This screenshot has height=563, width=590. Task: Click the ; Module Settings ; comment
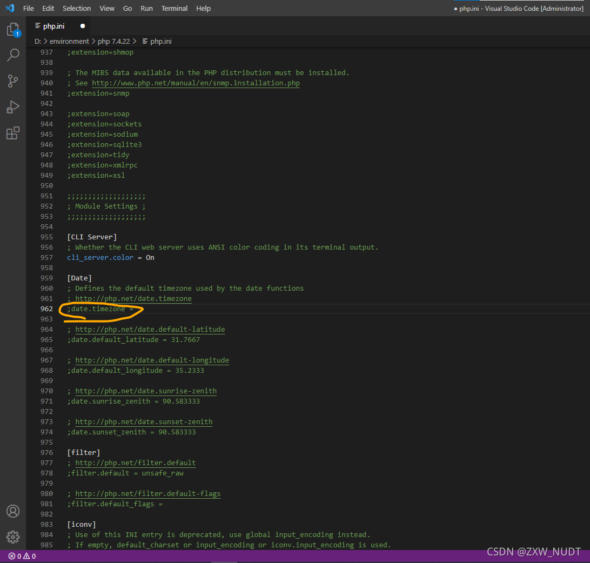(x=106, y=206)
